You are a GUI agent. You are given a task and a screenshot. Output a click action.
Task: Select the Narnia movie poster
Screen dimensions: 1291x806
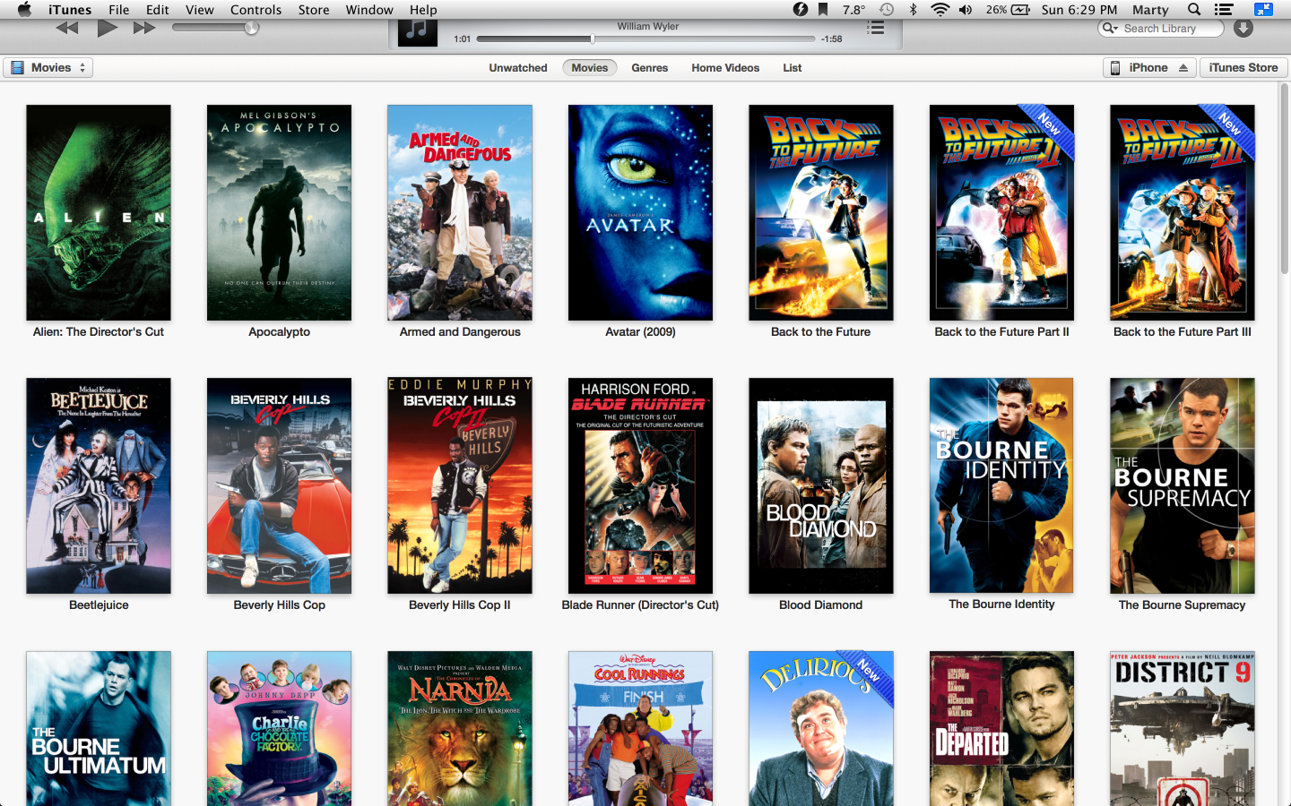coord(460,728)
